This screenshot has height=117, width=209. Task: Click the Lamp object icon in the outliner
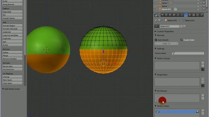160,3
